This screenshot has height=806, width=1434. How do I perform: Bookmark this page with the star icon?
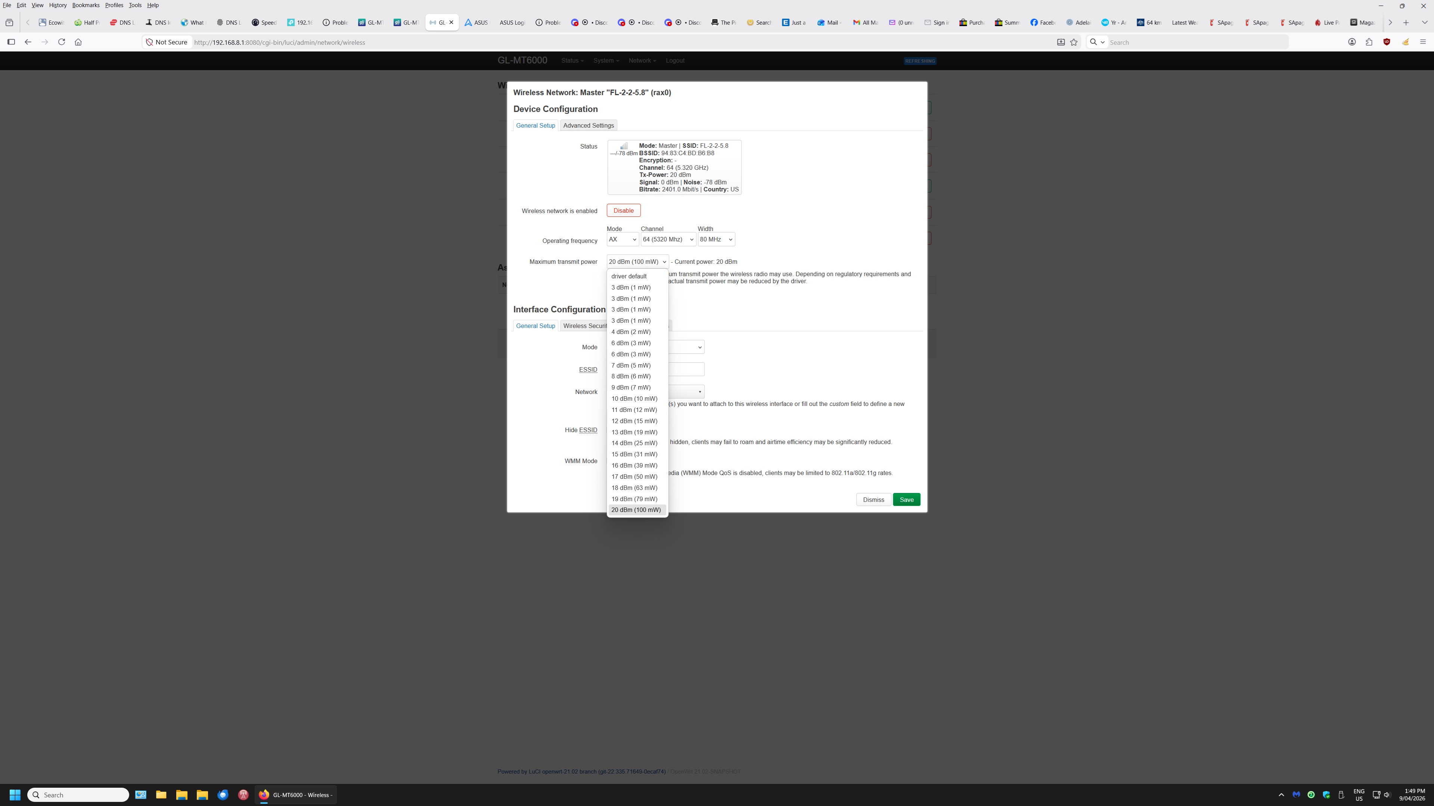(x=1074, y=42)
